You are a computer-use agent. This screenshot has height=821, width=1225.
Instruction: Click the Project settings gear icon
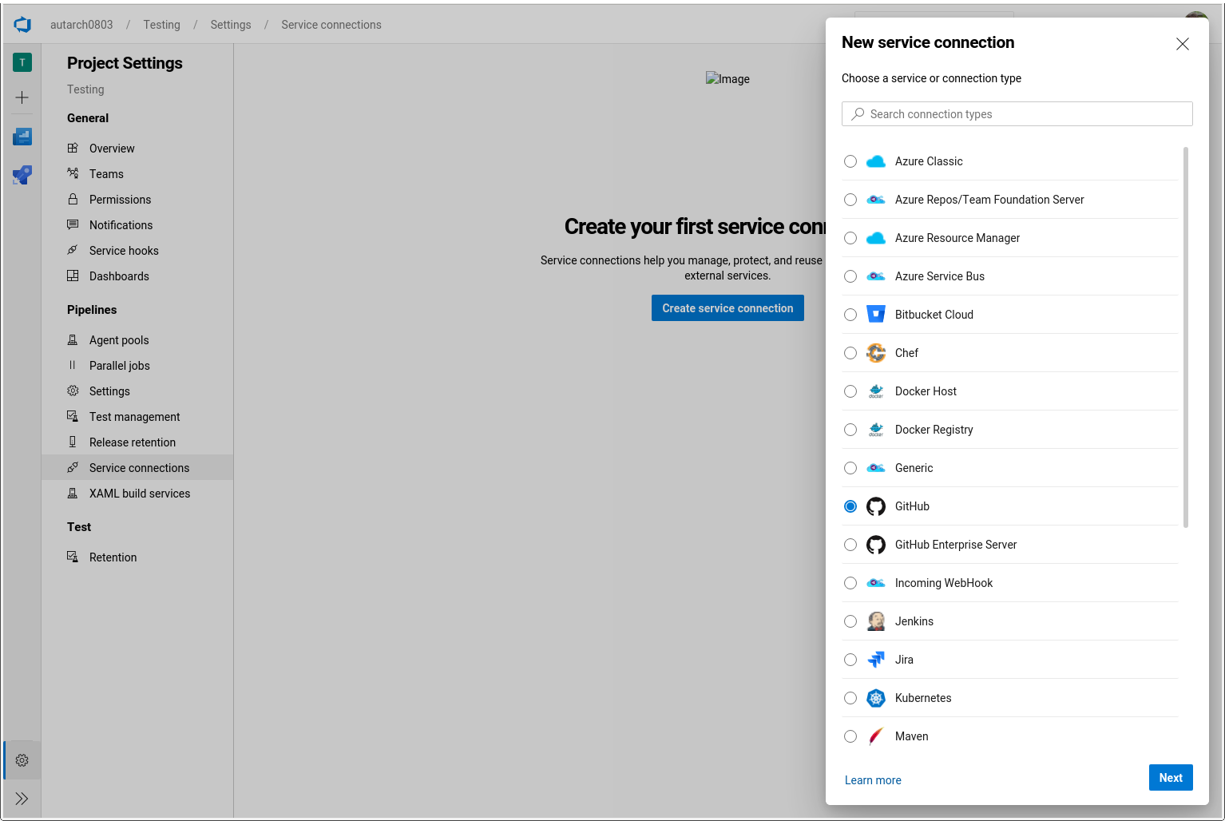[22, 760]
